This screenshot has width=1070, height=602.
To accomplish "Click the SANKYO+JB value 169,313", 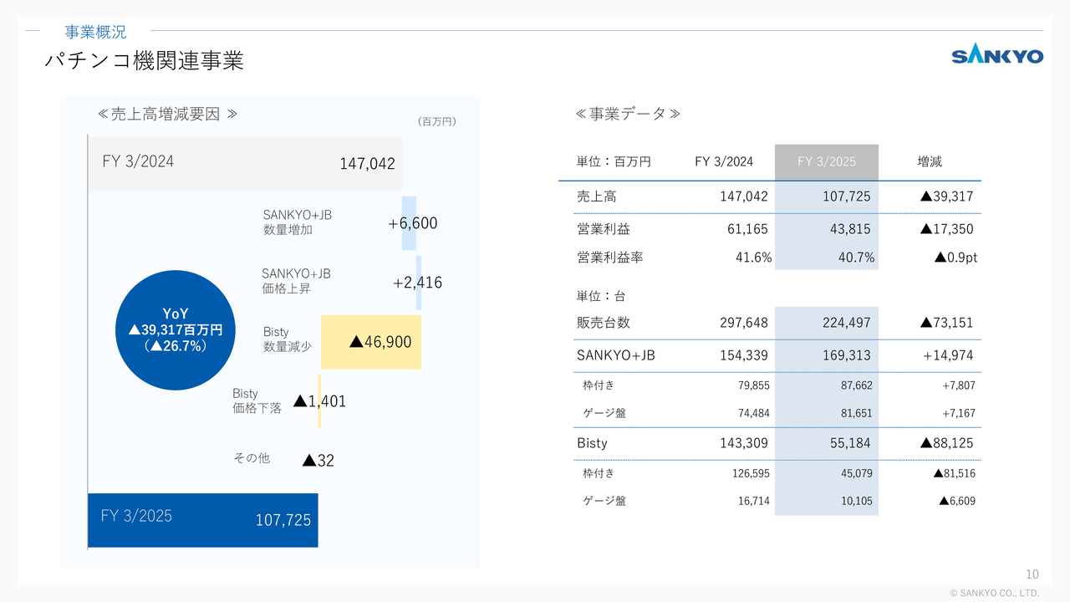I will click(x=846, y=355).
